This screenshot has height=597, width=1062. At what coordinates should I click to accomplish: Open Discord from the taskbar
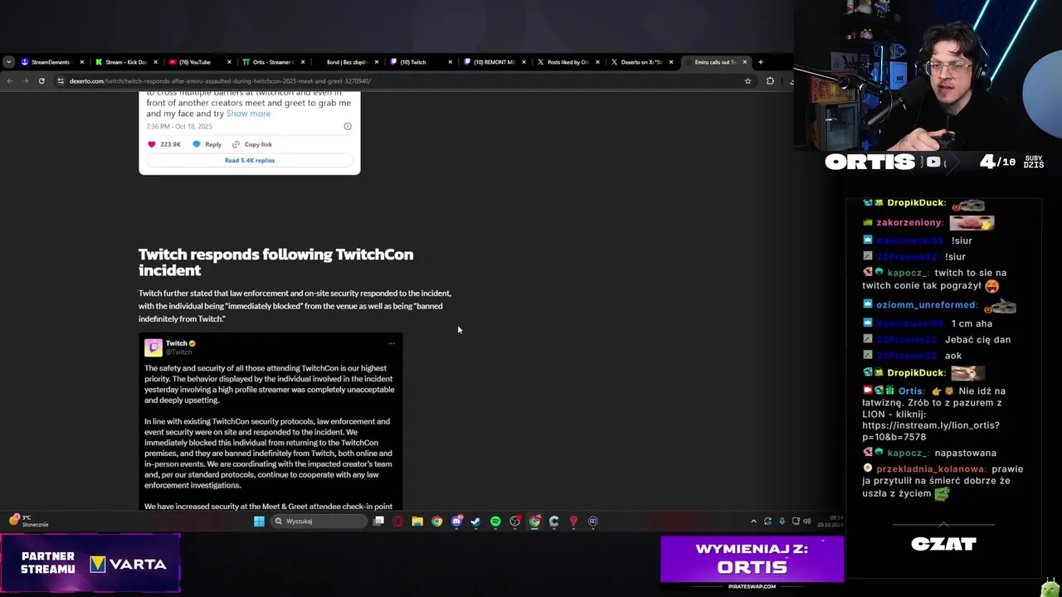[x=456, y=522]
